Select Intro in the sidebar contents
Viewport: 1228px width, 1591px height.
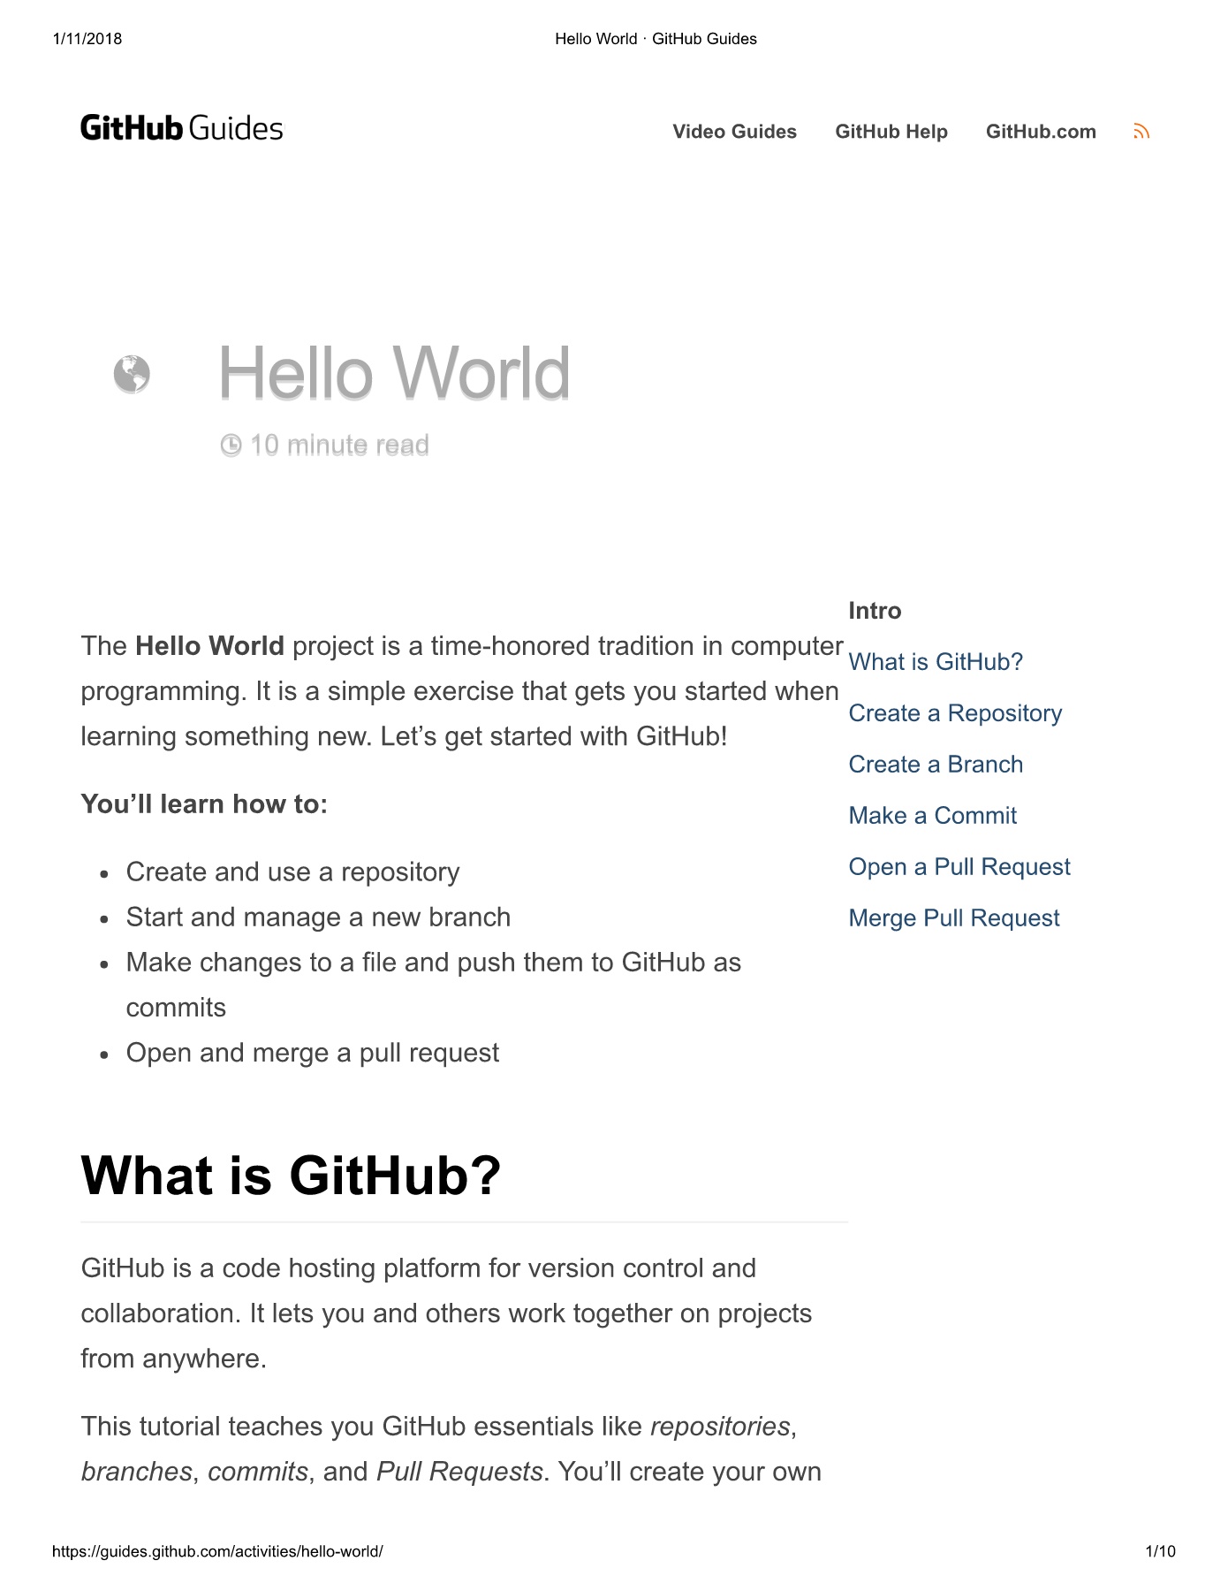[875, 611]
